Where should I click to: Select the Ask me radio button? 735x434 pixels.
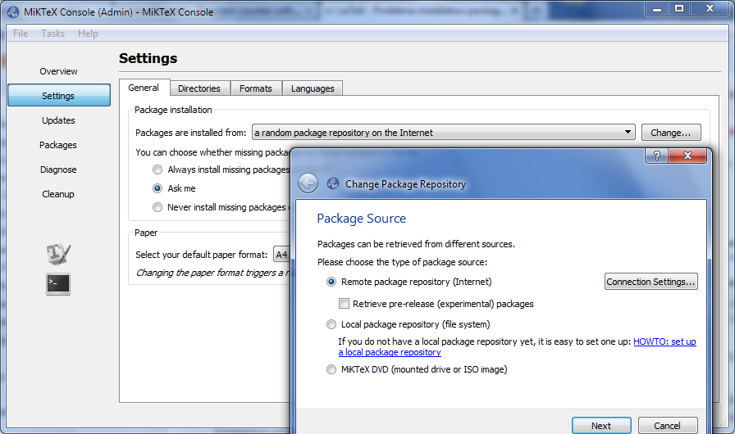point(157,188)
